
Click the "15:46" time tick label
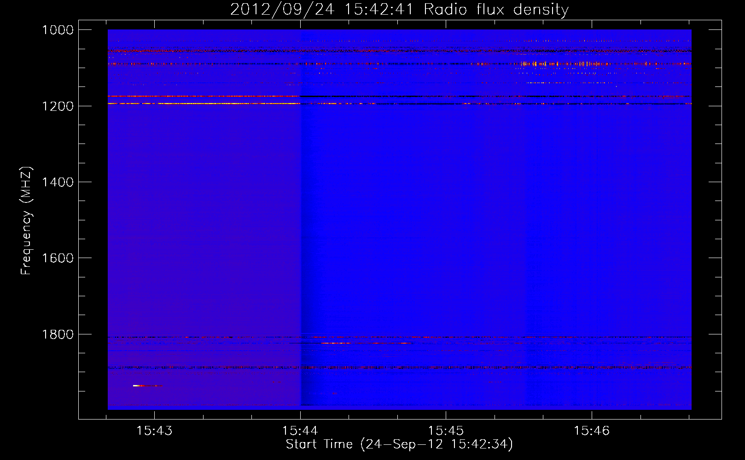591,431
